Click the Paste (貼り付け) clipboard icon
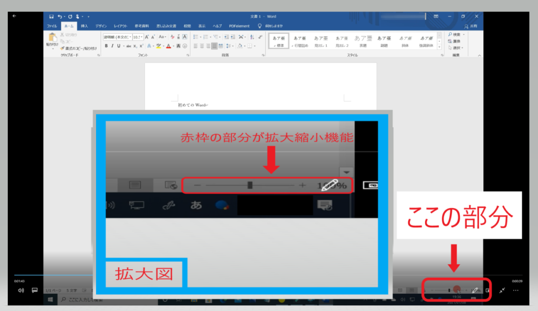Image resolution: width=538 pixels, height=311 pixels. coord(53,38)
